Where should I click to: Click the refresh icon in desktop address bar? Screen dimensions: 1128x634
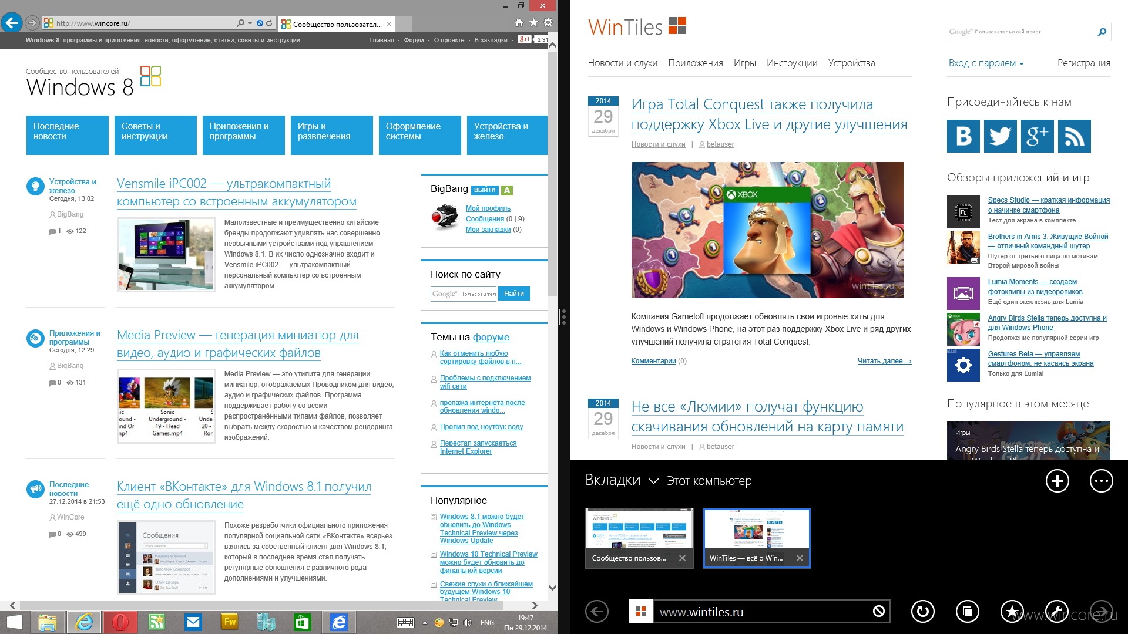[269, 23]
